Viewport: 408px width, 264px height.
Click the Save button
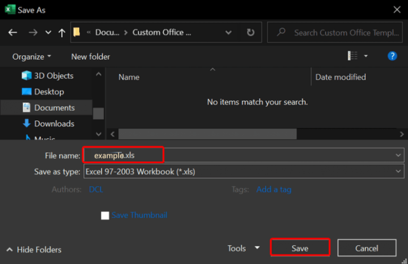coord(300,248)
